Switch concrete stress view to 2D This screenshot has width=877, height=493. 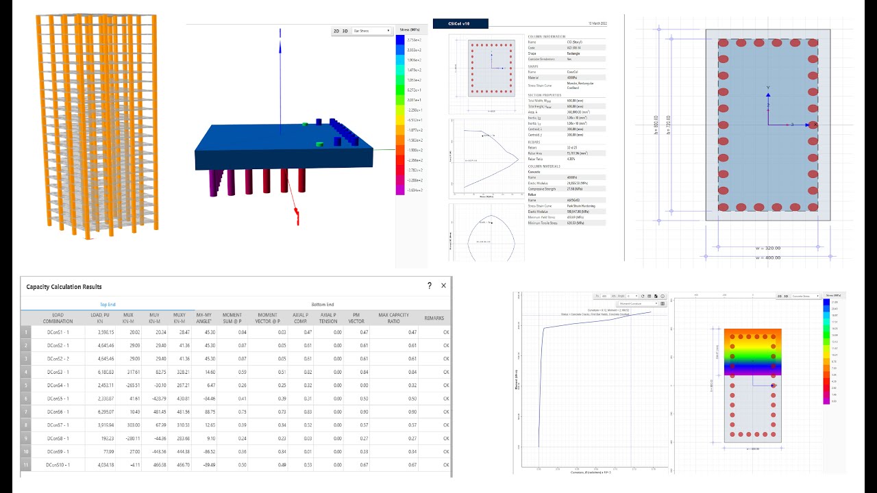pos(778,296)
